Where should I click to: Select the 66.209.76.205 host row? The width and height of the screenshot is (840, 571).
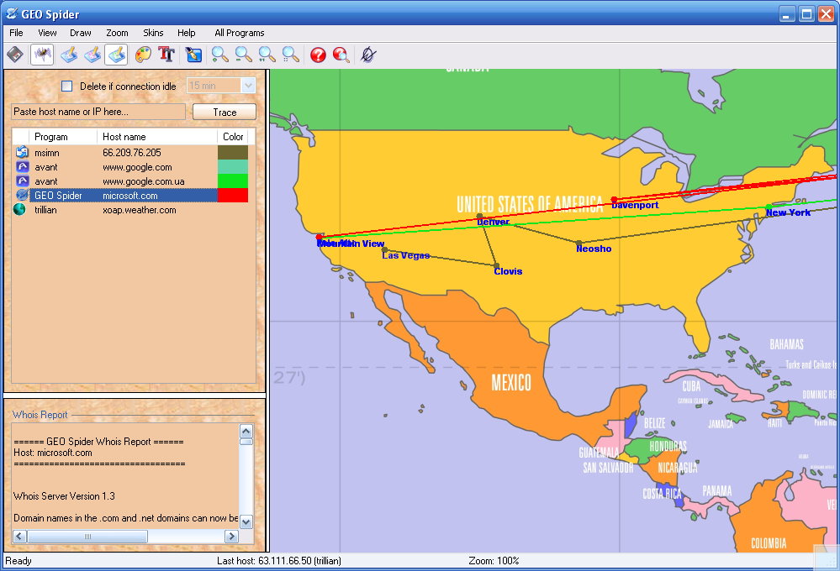[x=130, y=153]
